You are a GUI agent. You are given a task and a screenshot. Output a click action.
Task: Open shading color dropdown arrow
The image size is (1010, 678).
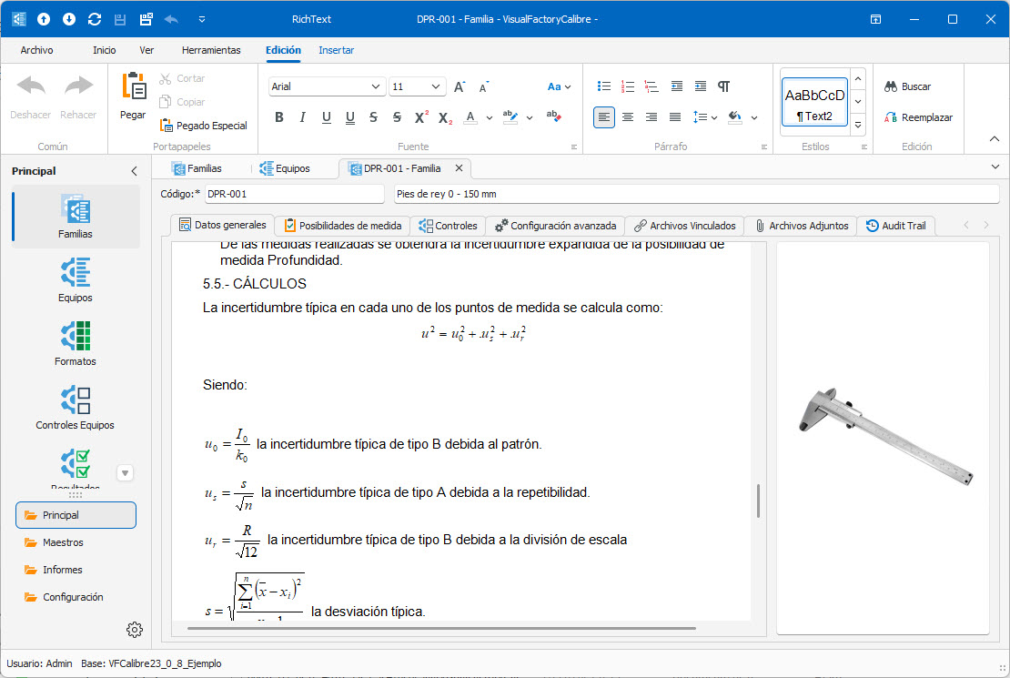[x=754, y=118]
